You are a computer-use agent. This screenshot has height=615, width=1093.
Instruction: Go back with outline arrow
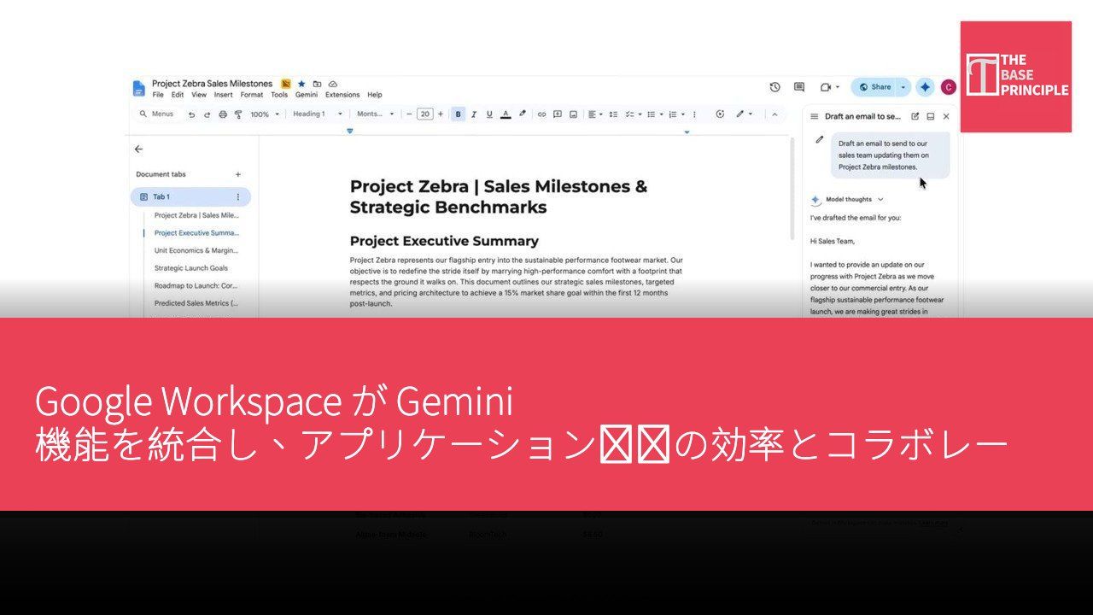coord(139,149)
